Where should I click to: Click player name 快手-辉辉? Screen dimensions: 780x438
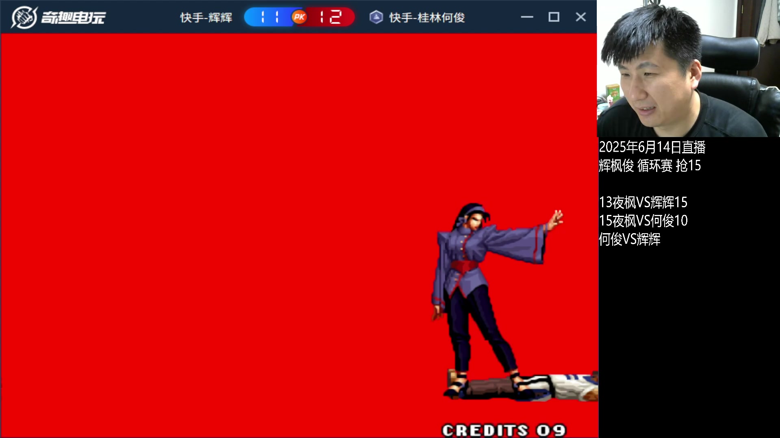[x=206, y=17]
